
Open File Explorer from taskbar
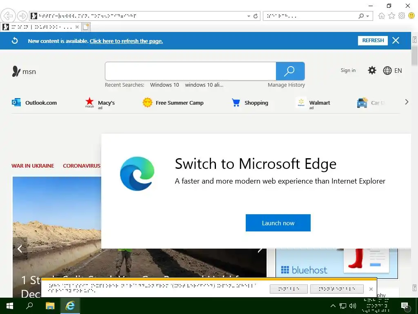50,306
